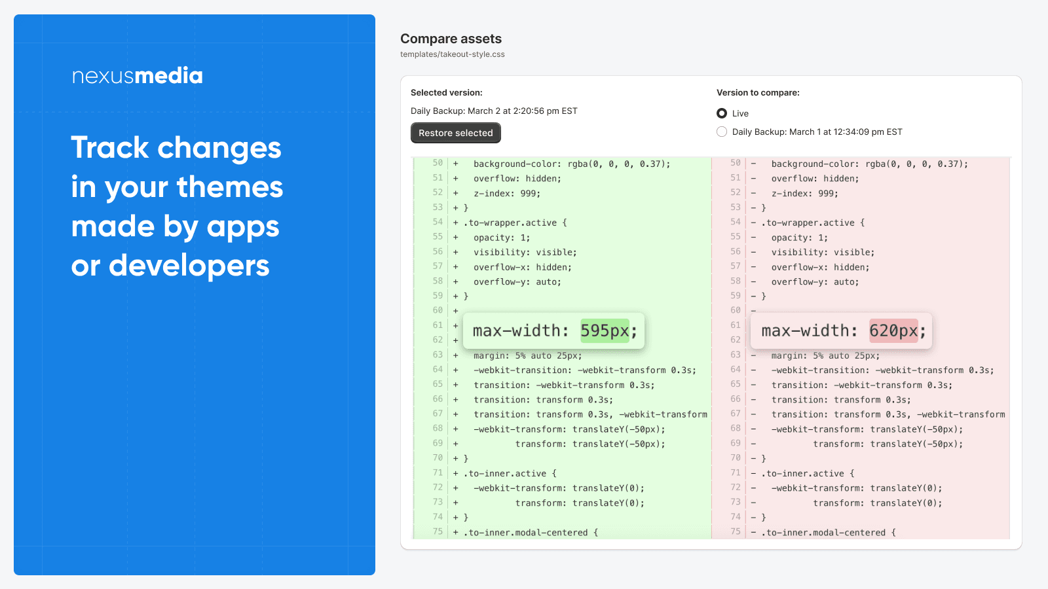Image resolution: width=1048 pixels, height=589 pixels.
Task: Click line number 50 in the green panel
Action: [438, 163]
